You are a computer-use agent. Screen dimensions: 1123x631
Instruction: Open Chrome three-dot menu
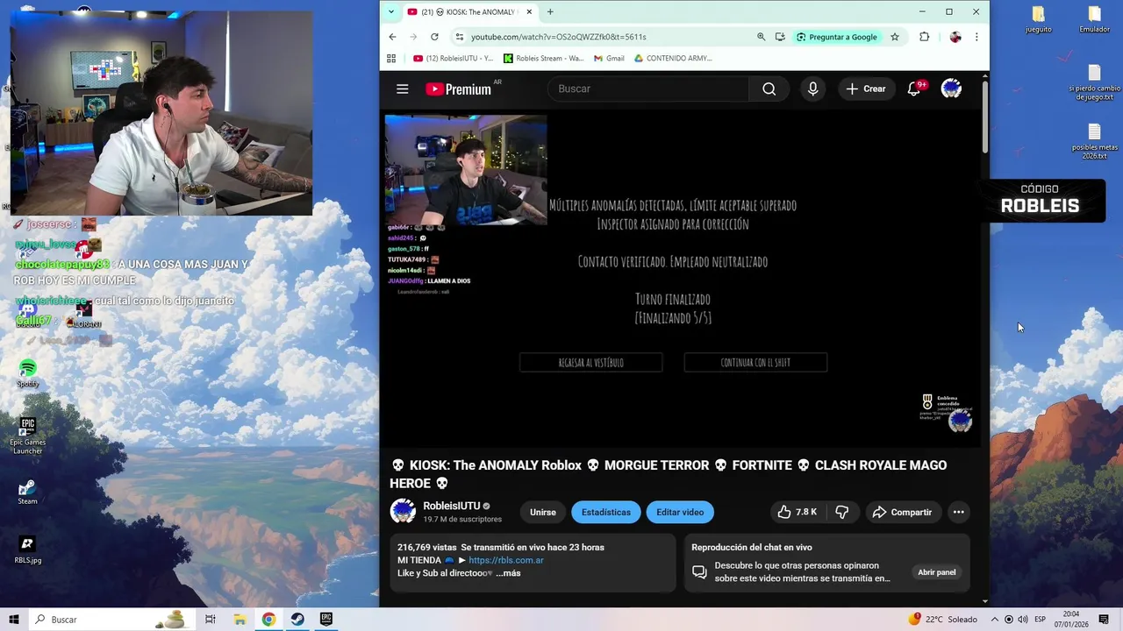(976, 37)
